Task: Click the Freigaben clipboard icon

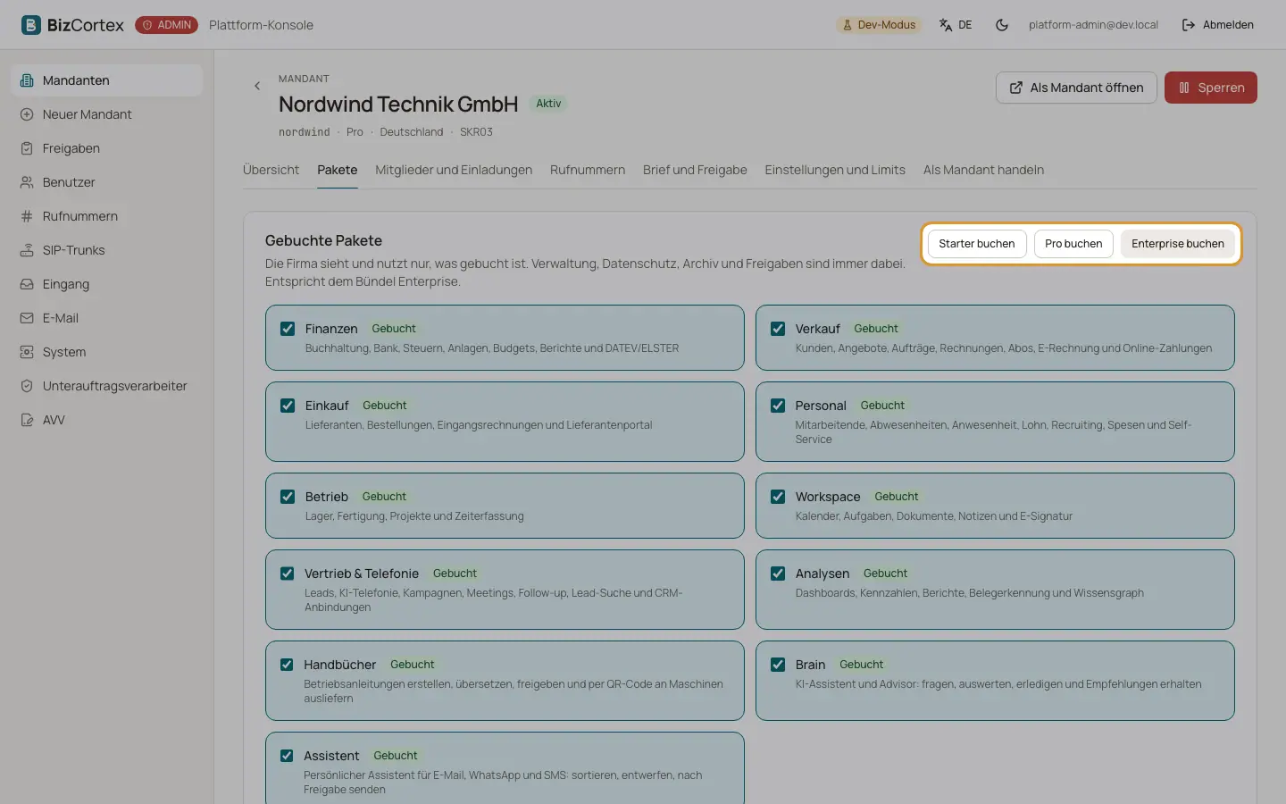Action: pos(27,148)
